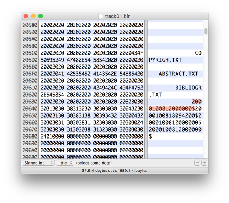Click hex group 47482E54 in row 095D0

pos(78,60)
